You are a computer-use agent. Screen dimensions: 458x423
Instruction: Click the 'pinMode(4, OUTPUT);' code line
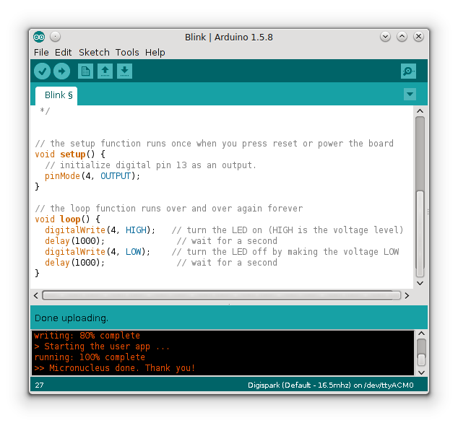coord(92,176)
